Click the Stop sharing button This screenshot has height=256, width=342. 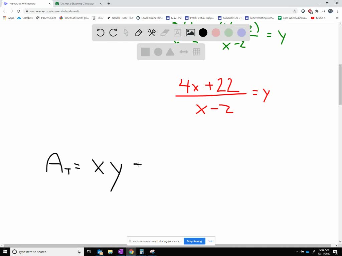(194, 241)
